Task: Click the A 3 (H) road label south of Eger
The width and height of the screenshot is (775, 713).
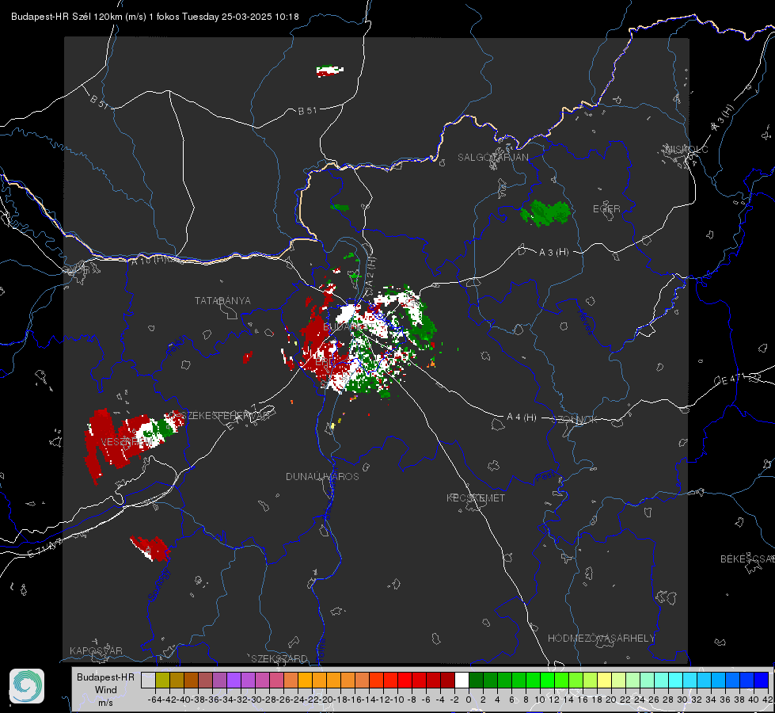Action: [553, 253]
